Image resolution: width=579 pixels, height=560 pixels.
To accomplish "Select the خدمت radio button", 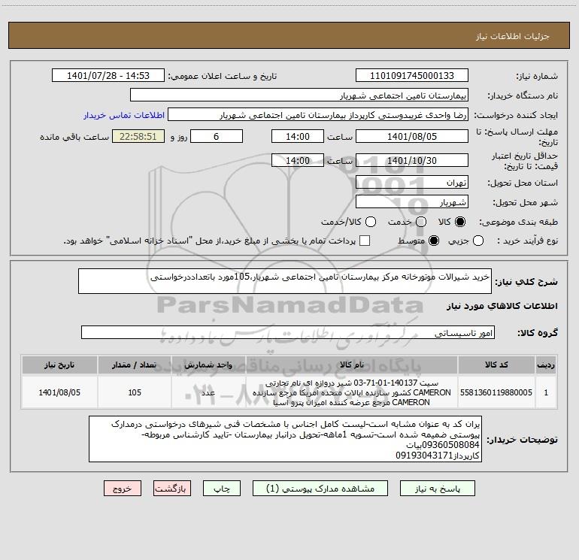I will (x=421, y=222).
